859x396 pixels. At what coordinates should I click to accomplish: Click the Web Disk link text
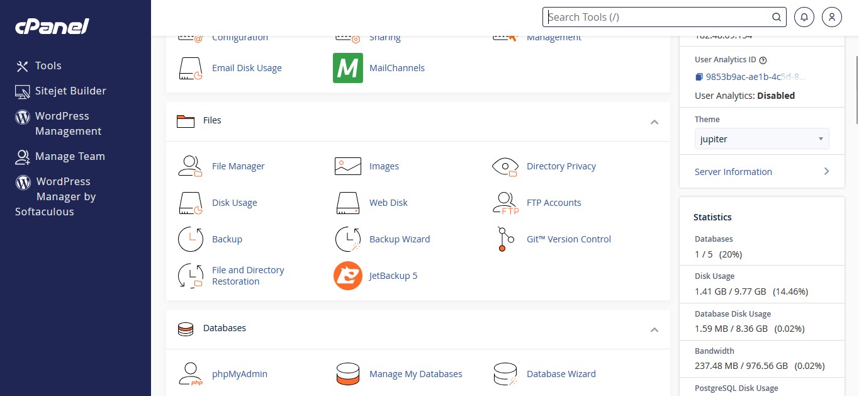click(x=388, y=203)
